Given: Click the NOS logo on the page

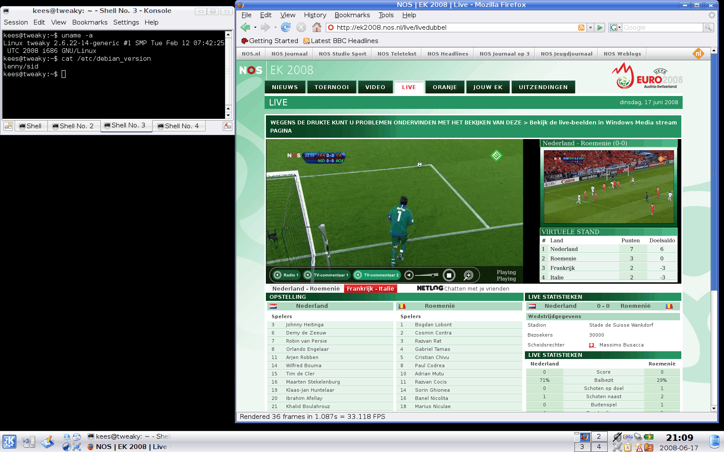Looking at the screenshot, I should point(251,70).
